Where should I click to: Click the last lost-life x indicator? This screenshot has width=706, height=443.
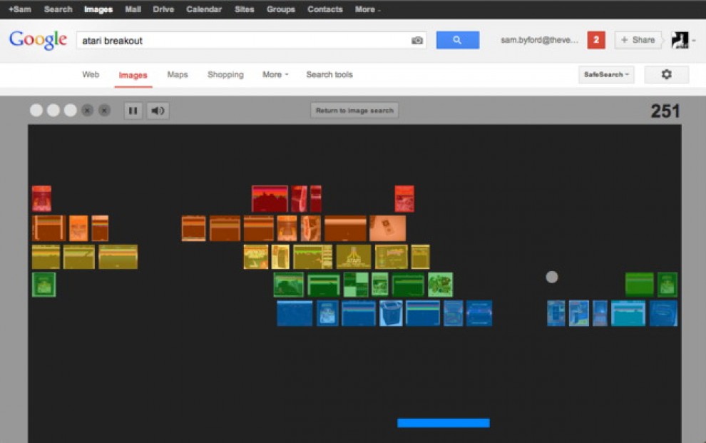pos(104,111)
